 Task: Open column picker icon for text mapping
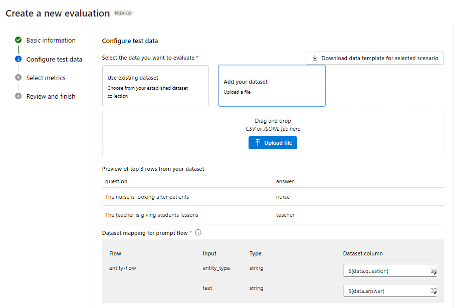433,291
